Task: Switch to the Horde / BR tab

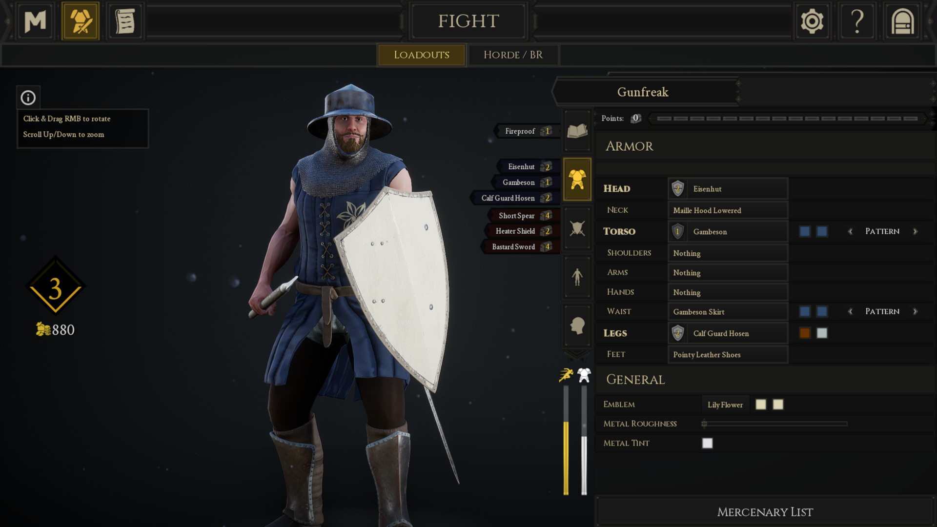Action: point(513,55)
